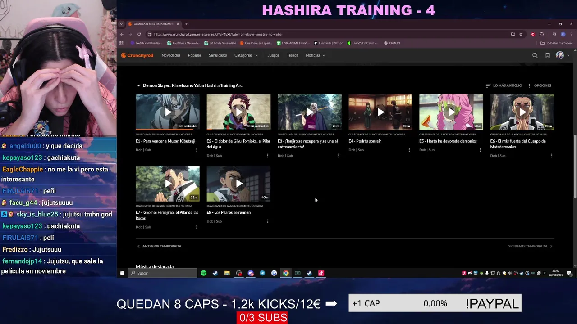
Task: Open a new browser tab with plus
Action: (187, 24)
